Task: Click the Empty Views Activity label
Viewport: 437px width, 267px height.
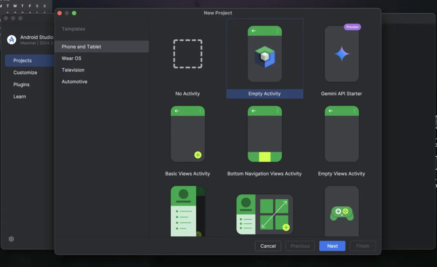Action: [341, 173]
